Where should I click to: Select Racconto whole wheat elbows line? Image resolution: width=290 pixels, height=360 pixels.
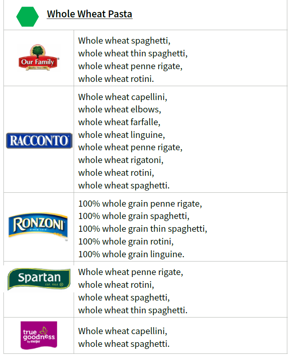coord(120,109)
